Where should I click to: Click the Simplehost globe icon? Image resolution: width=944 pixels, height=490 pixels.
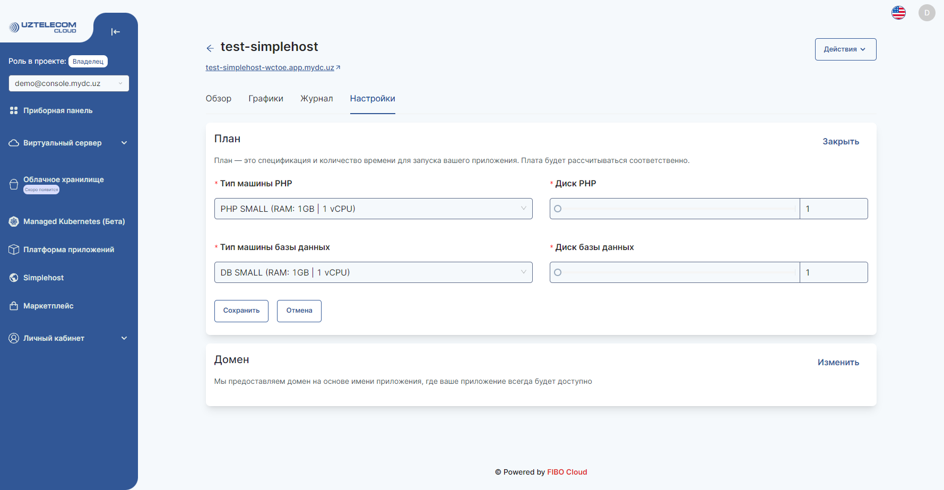click(x=14, y=277)
